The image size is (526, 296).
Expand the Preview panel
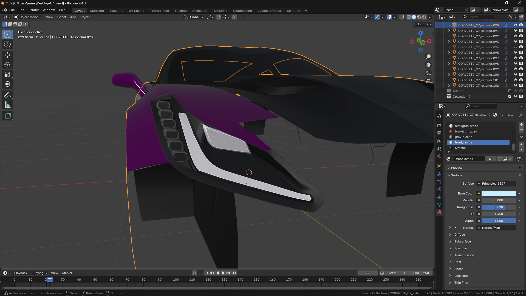tap(456, 168)
